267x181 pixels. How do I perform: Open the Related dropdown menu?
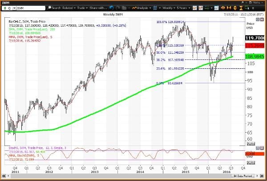(x=69, y=8)
